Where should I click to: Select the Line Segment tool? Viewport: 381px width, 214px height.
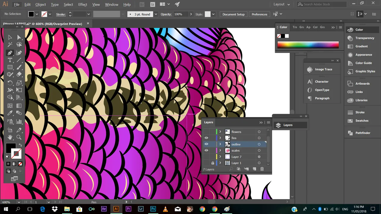point(19,60)
